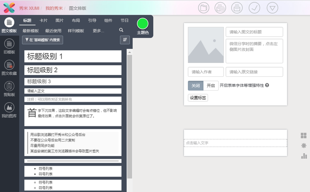This screenshot has height=192, width=310.
Task: Click the 请输入原文链接 link field
Action: (x=254, y=72)
